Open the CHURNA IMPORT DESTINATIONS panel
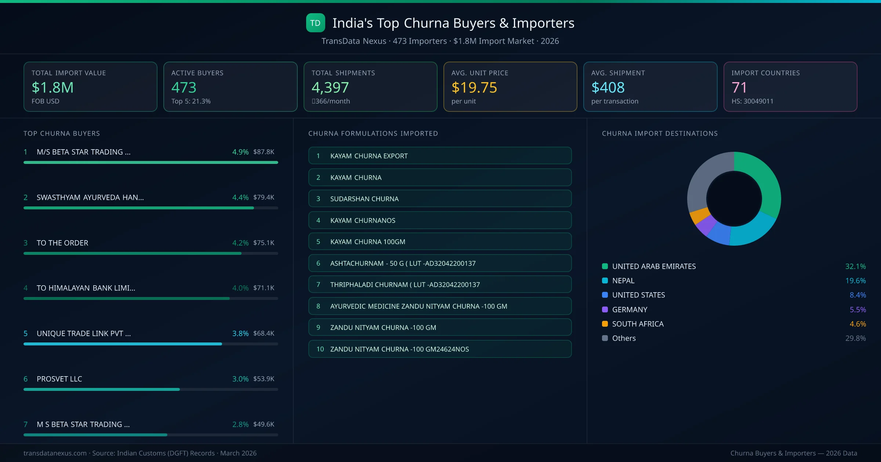 660,133
